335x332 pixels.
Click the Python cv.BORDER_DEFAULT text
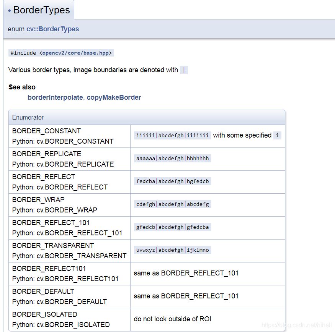click(59, 302)
